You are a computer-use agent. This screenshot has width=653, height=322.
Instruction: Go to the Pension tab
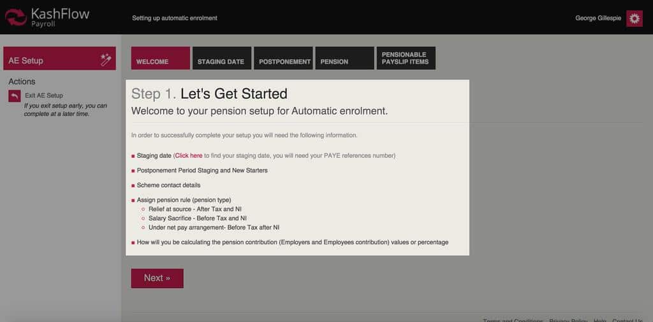344,58
